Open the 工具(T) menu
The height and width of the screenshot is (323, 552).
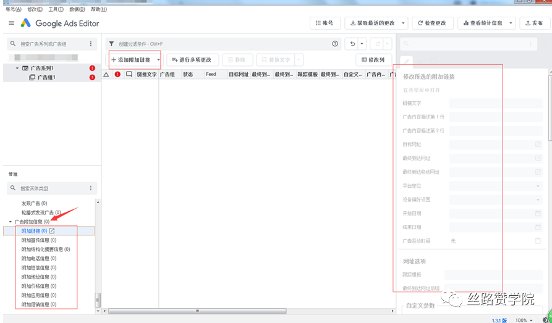point(56,9)
